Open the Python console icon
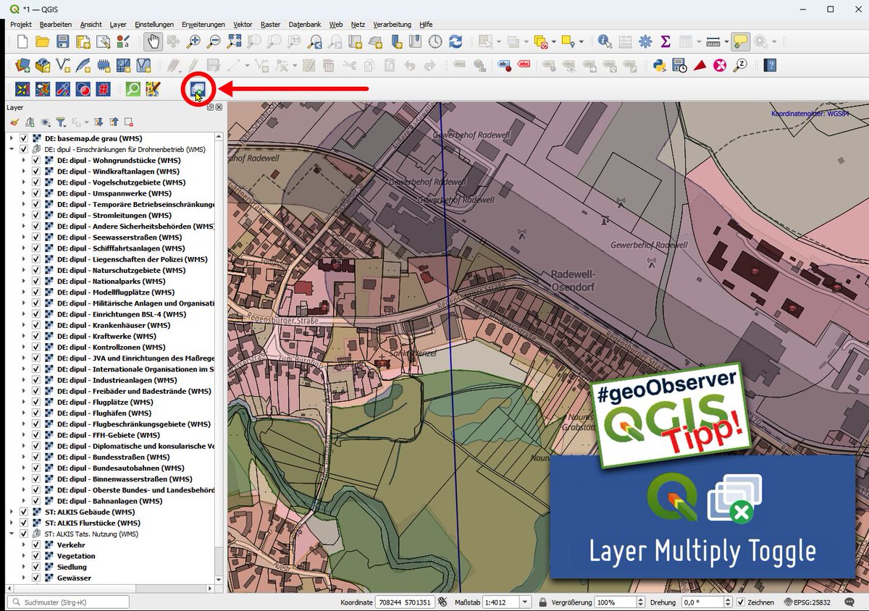Viewport: 869px width, 611px height. pyautogui.click(x=659, y=65)
